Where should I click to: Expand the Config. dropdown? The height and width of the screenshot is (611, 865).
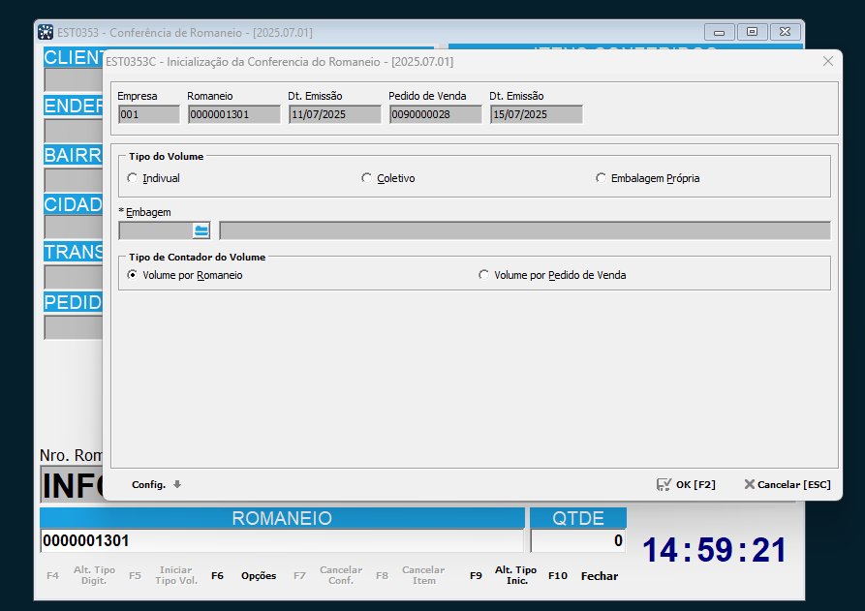click(x=156, y=485)
